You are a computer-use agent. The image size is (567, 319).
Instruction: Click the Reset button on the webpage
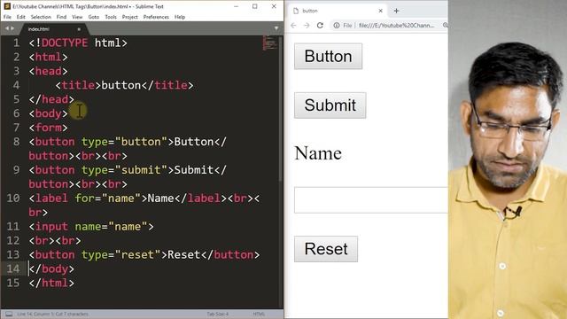point(326,249)
